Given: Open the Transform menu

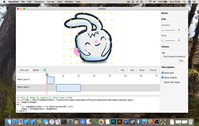Looking at the screenshot, I should [39, 2].
